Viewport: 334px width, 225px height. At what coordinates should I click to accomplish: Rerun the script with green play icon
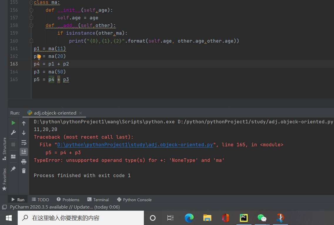click(13, 123)
